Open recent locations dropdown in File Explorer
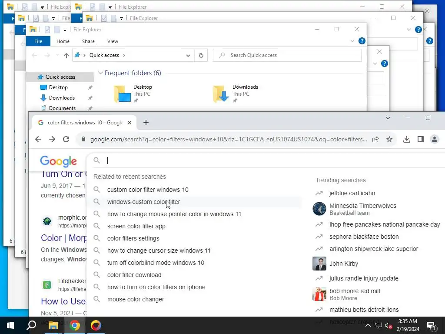Screen dimensions: 445x334 [57, 55]
